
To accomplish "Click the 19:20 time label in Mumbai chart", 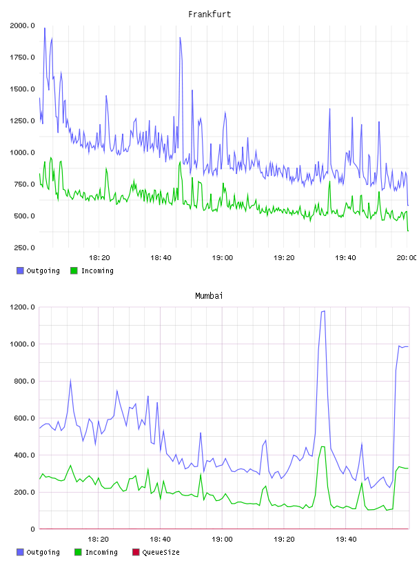I will coord(284,540).
